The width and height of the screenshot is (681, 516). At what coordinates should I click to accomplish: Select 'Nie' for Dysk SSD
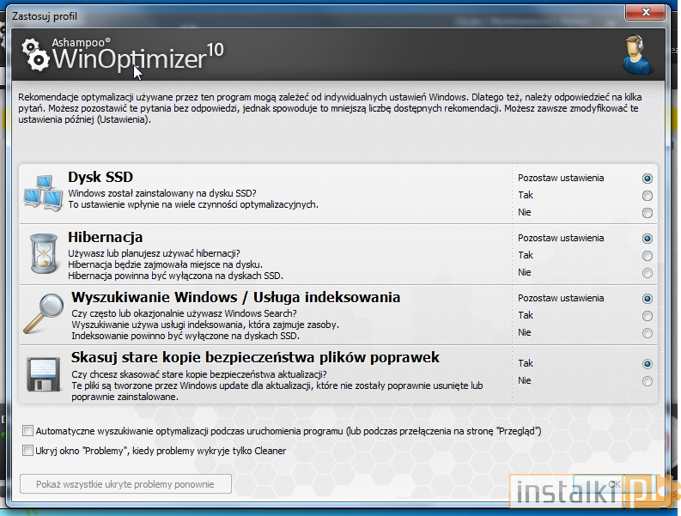[x=648, y=213]
